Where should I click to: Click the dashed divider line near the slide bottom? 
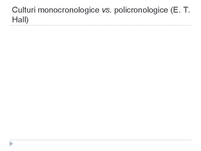pyautogui.click(x=100, y=140)
